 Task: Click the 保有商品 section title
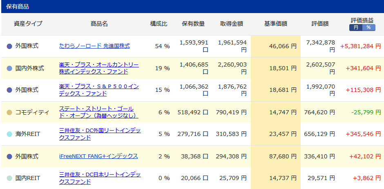(x=18, y=7)
